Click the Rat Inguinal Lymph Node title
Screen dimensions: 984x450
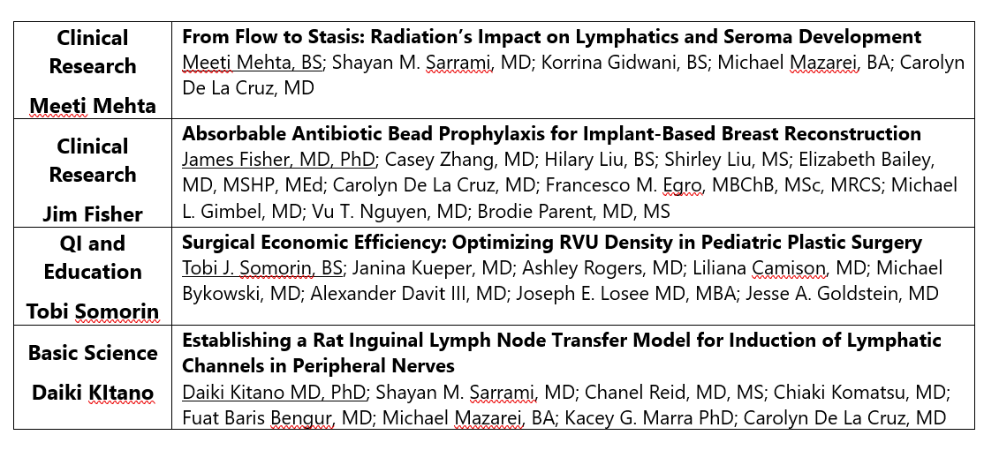562,352
